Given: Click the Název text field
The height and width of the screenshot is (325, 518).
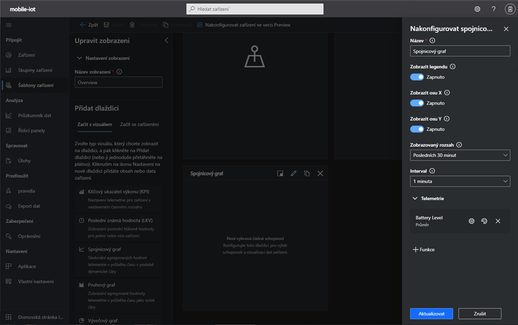Looking at the screenshot, I should pyautogui.click(x=460, y=51).
